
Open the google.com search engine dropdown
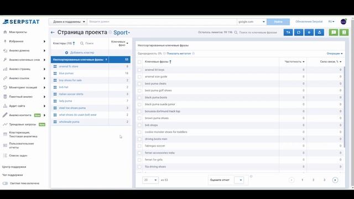pos(252,22)
